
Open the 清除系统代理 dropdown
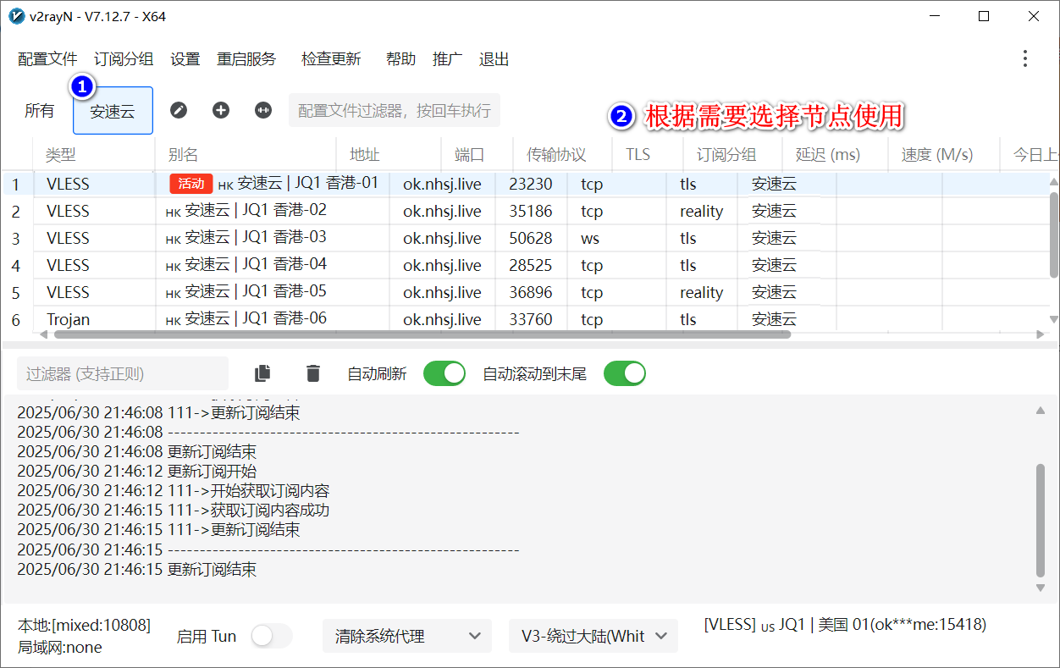tap(406, 636)
